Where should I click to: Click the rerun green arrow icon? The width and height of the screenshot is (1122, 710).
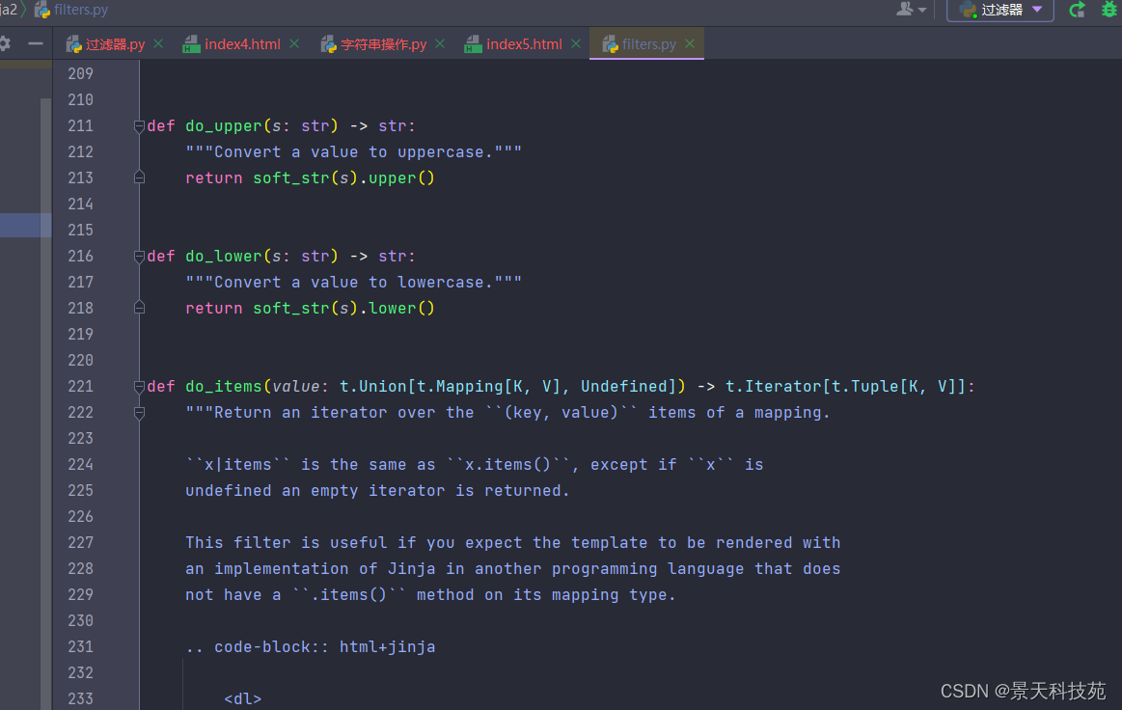point(1078,10)
